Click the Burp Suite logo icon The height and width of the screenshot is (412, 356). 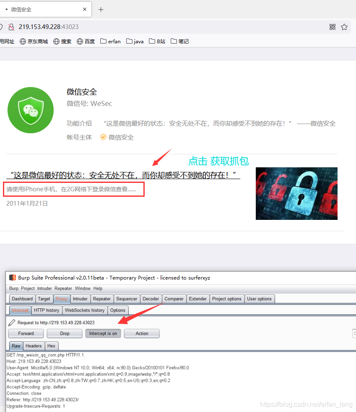tap(13, 277)
